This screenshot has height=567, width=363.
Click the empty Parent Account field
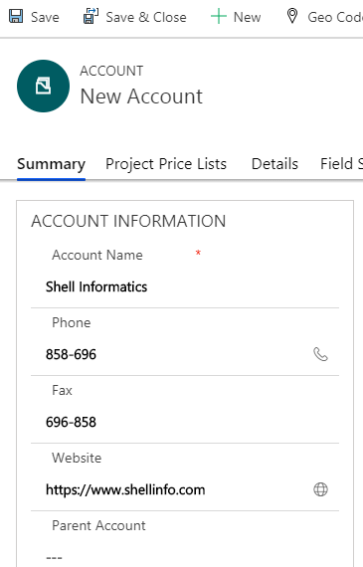tap(185, 557)
